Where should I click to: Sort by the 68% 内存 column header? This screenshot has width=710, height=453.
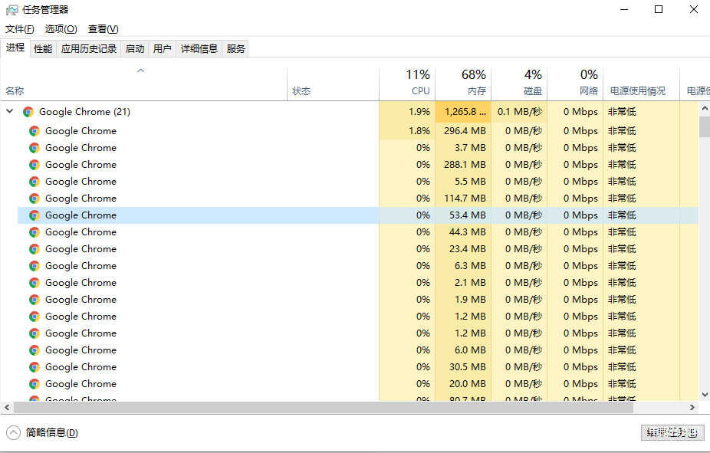coord(463,84)
